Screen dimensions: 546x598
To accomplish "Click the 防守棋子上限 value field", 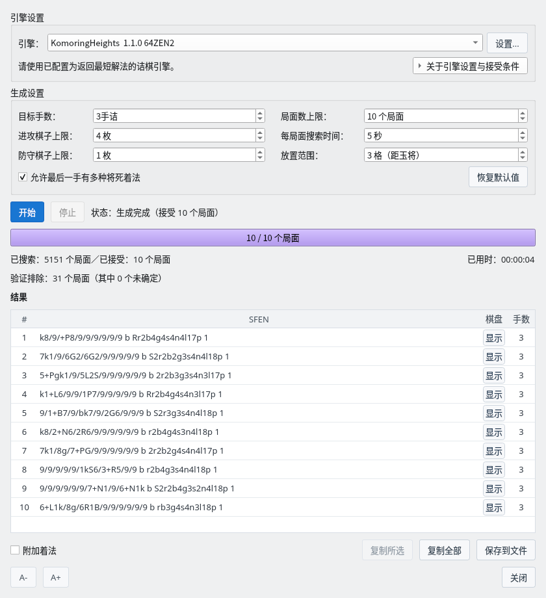I will point(175,155).
